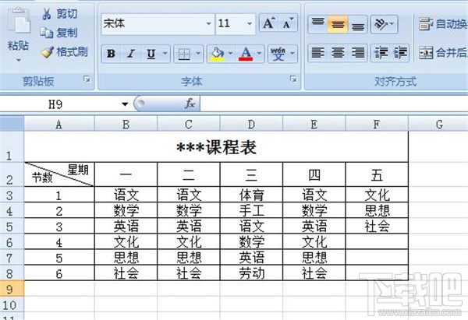The image size is (468, 320).
Task: Click merge and center (合并后) button
Action: (x=443, y=53)
